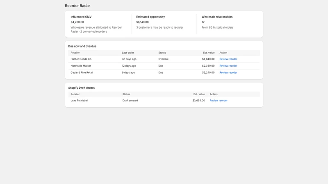Viewport: 328px width, 184px height.
Task: Click the Wholesale relationships heading
Action: pyautogui.click(x=217, y=17)
